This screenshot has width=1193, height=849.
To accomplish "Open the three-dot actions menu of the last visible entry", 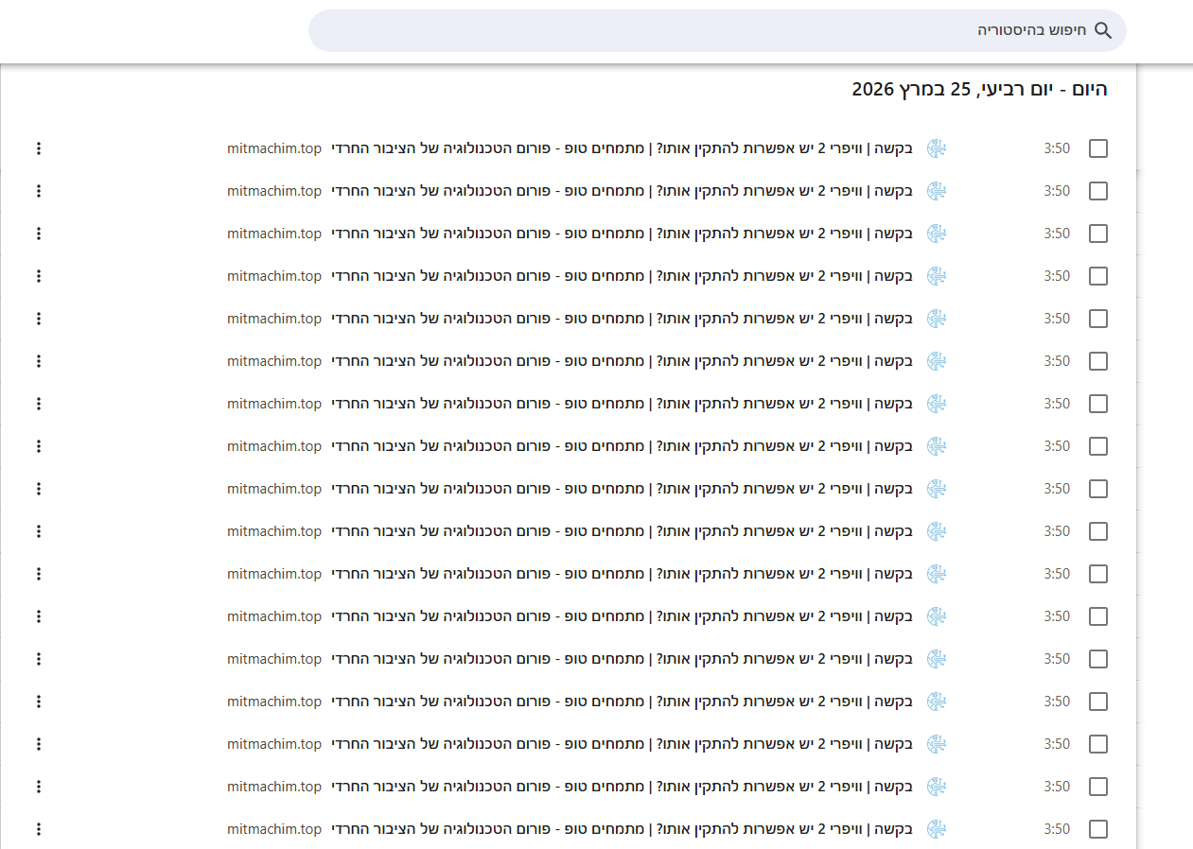I will 39,829.
